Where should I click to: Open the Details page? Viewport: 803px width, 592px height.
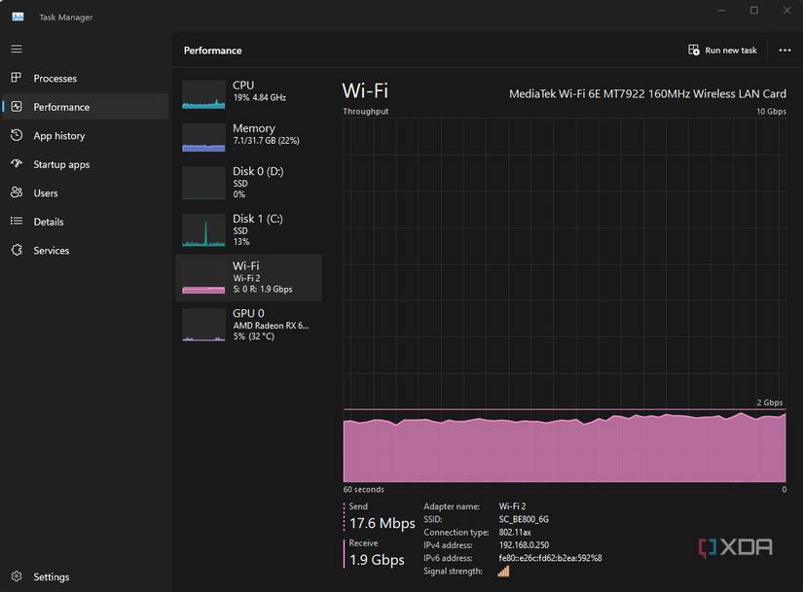click(x=85, y=221)
